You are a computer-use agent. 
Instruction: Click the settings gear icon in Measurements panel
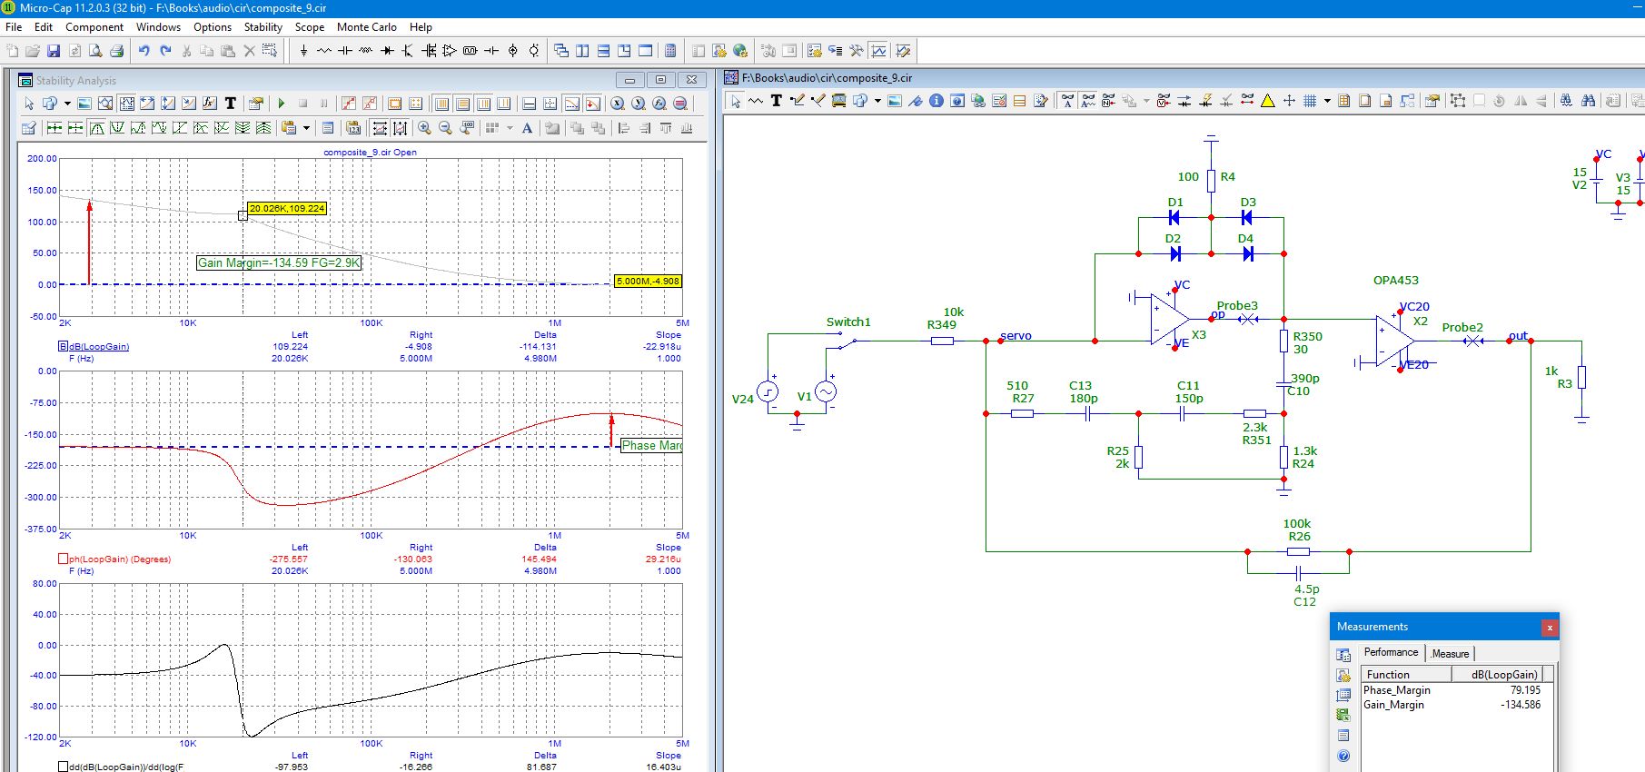pyautogui.click(x=1343, y=675)
